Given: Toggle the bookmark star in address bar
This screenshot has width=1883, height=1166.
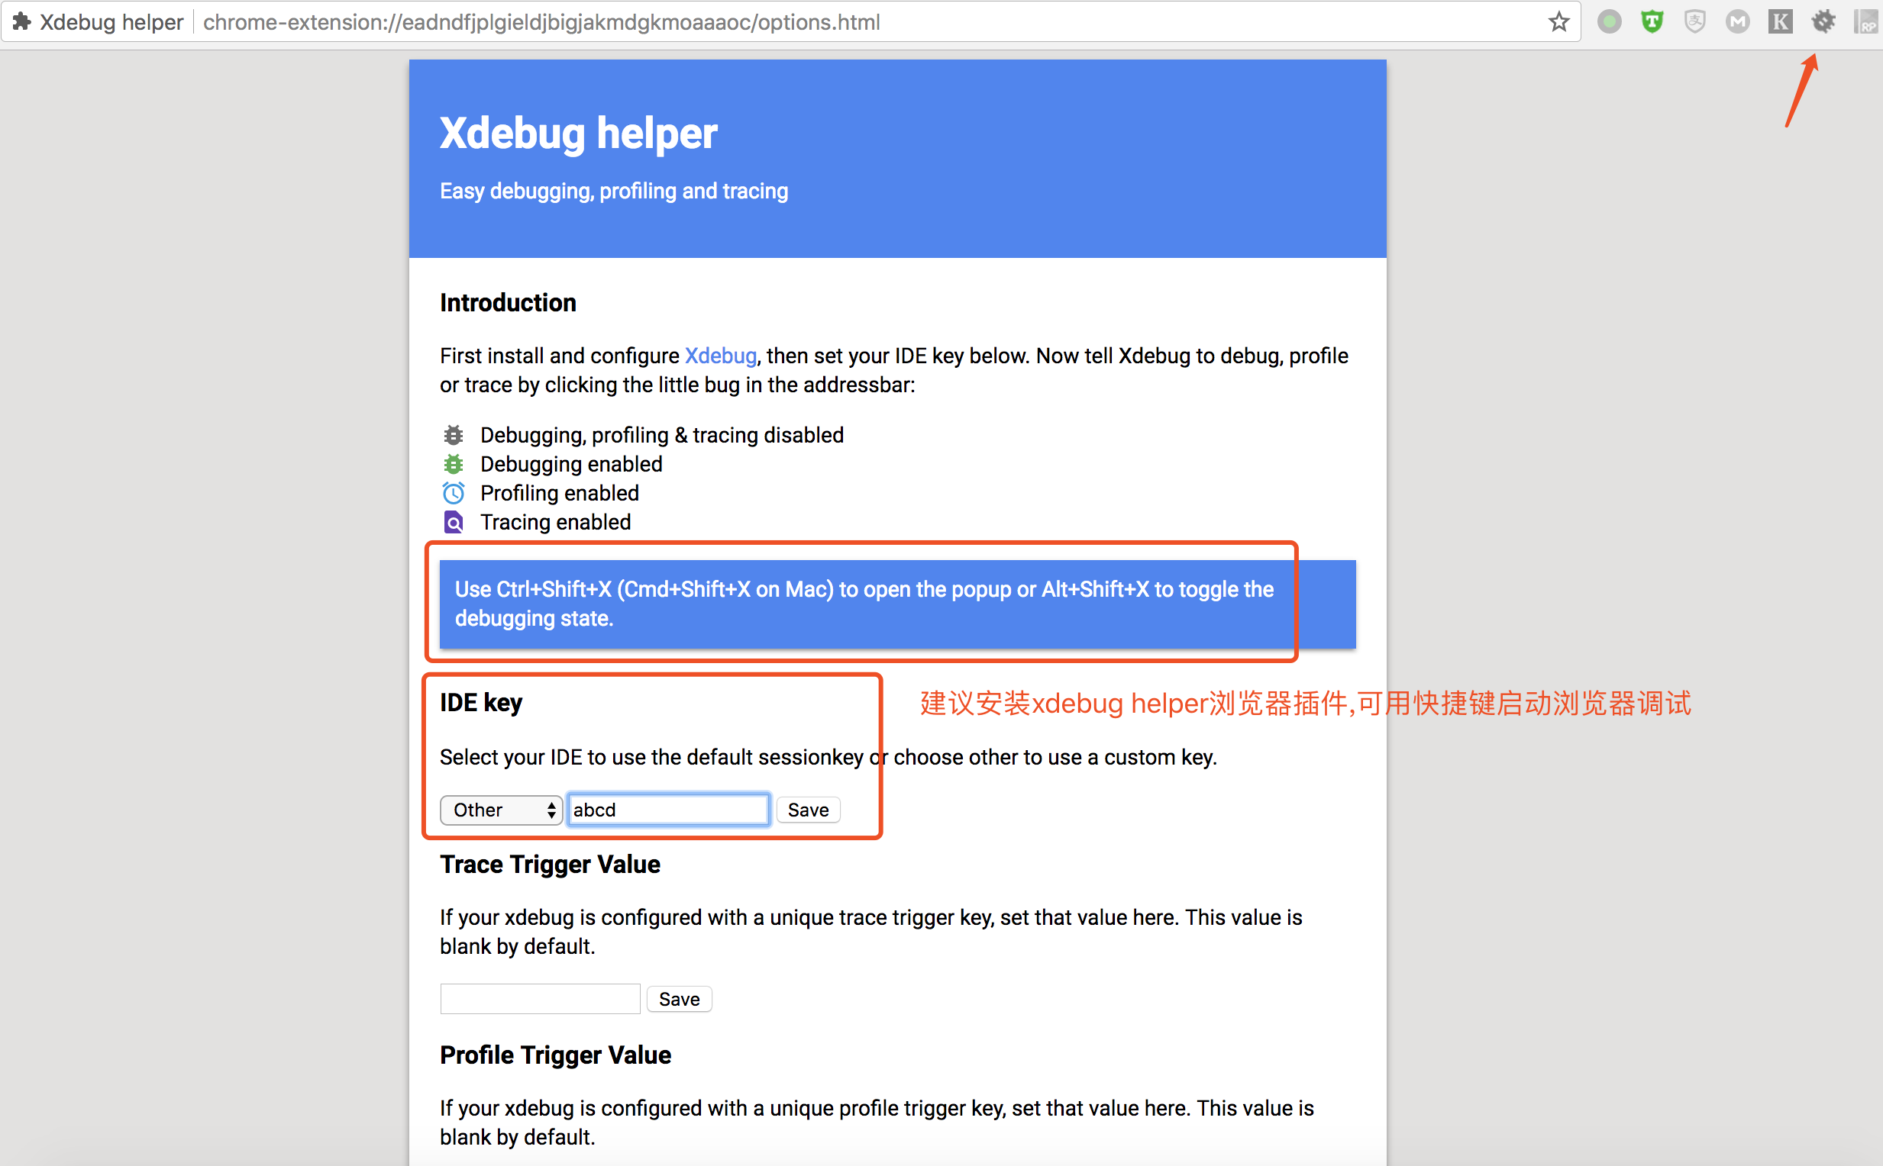Looking at the screenshot, I should [x=1559, y=21].
